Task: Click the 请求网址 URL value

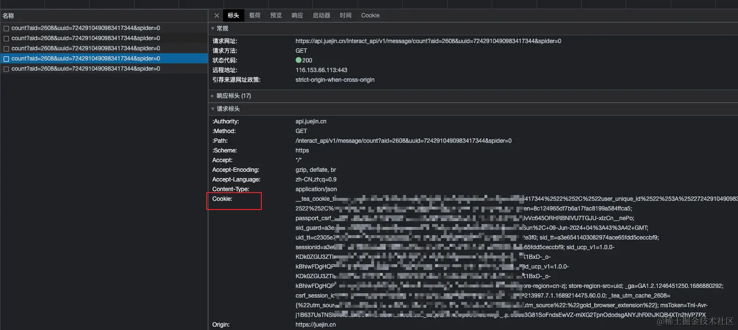Action: pyautogui.click(x=428, y=41)
